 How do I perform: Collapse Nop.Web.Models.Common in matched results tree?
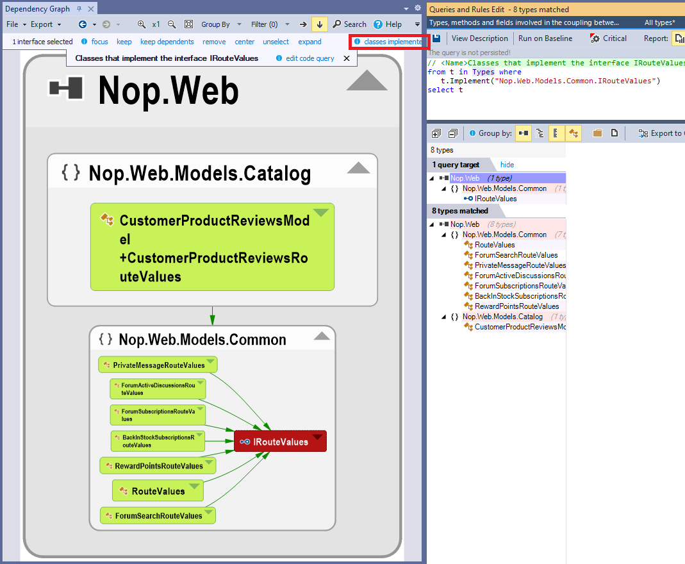444,235
